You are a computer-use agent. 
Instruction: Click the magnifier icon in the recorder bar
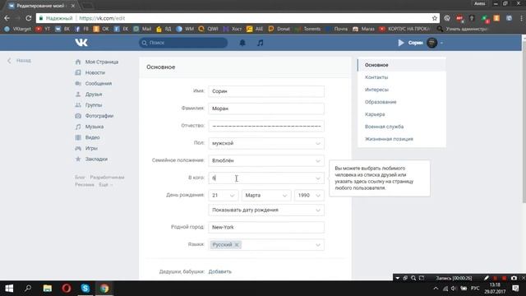coord(413,278)
